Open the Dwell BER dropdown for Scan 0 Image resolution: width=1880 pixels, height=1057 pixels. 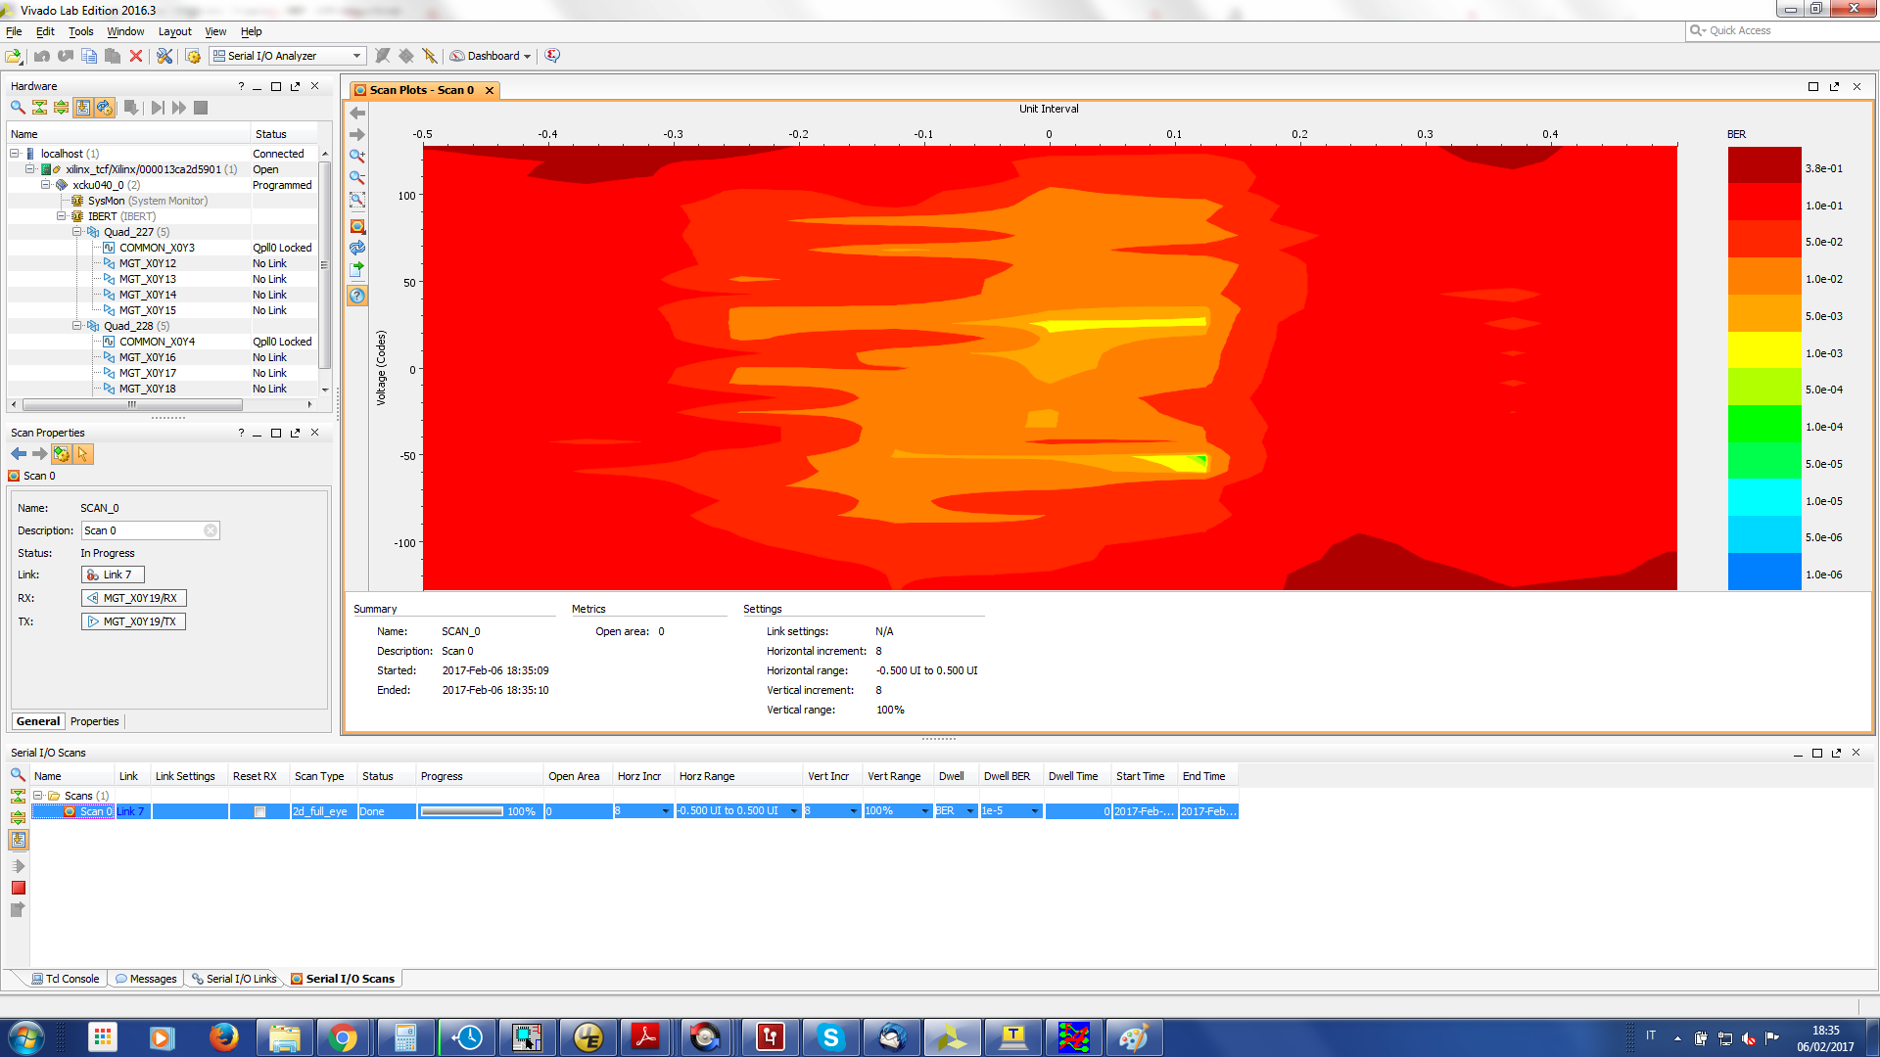point(970,811)
